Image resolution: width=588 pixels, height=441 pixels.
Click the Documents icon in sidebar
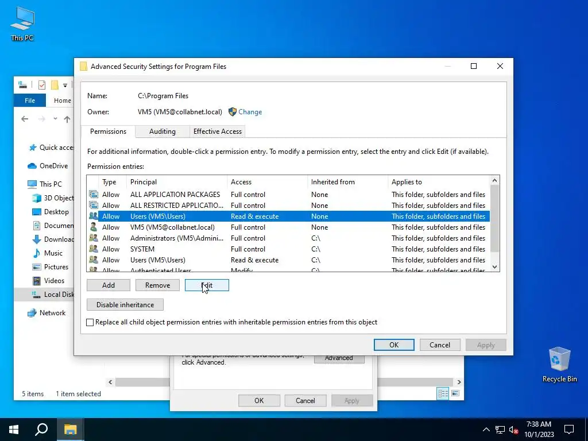[x=37, y=225]
